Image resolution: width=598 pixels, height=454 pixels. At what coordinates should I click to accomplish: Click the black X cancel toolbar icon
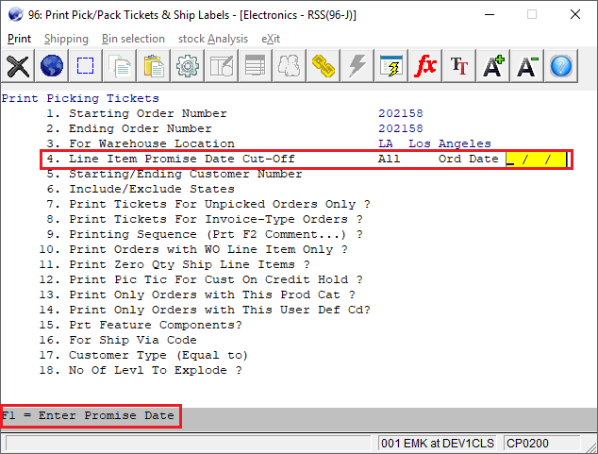click(18, 66)
